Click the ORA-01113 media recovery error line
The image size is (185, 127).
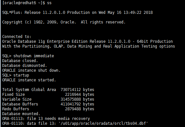pyautogui.click(x=46, y=119)
